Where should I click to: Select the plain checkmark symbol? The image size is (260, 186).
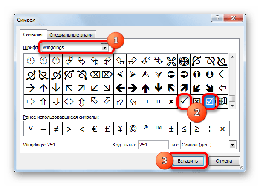coord(184,101)
